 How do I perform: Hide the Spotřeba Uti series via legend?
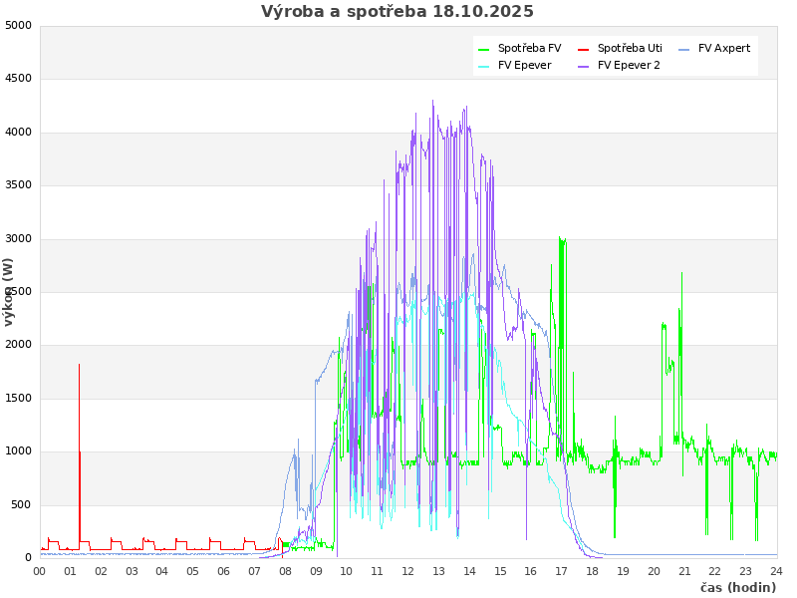point(630,48)
